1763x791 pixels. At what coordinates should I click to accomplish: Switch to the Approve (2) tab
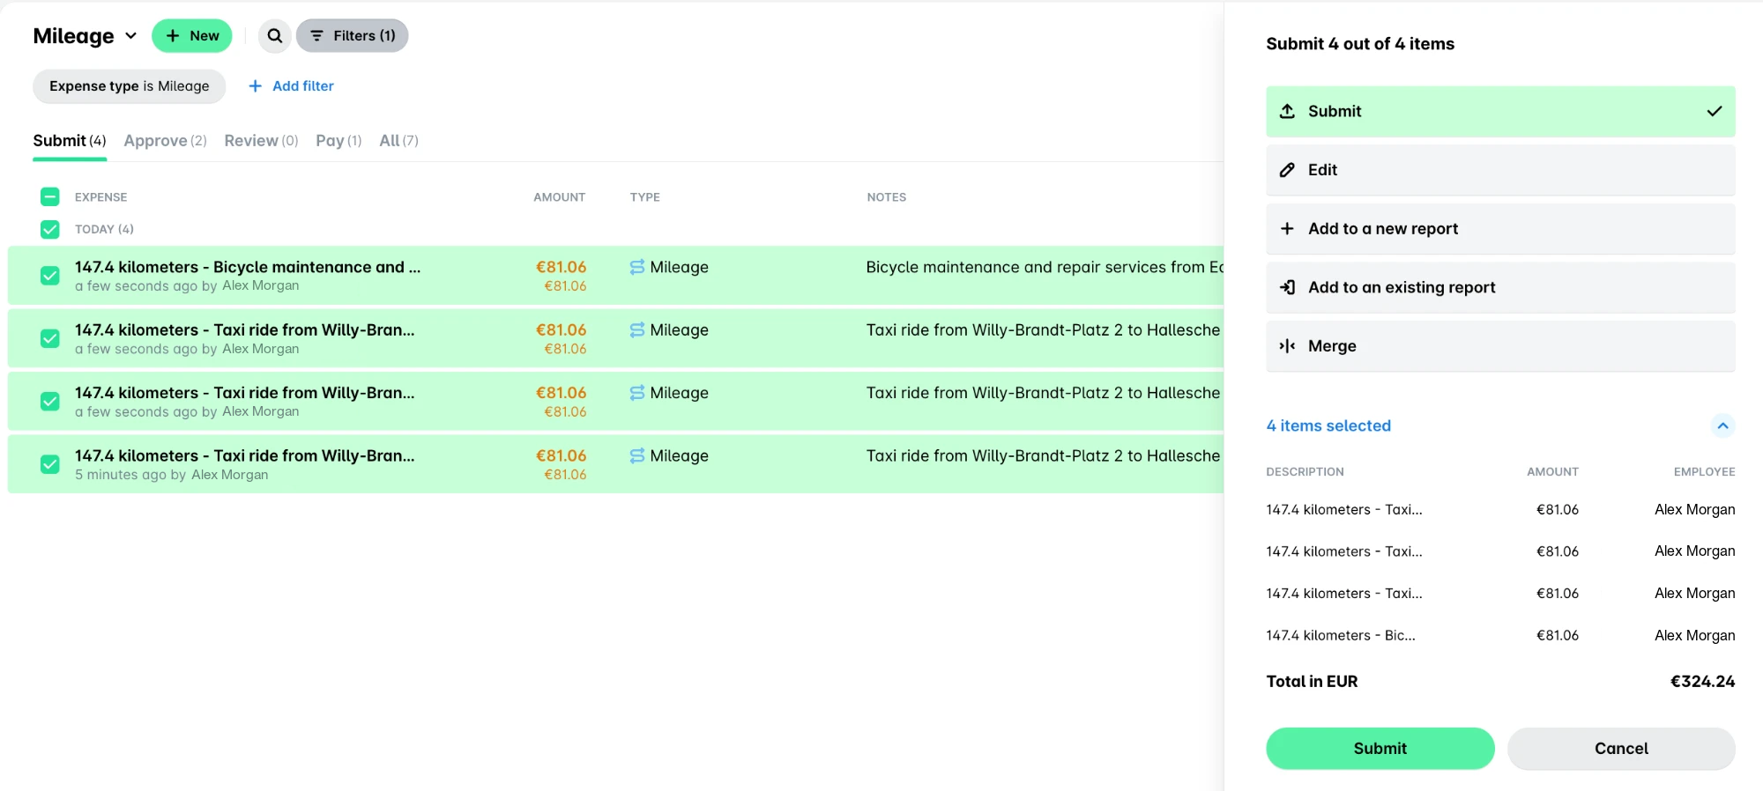point(165,141)
